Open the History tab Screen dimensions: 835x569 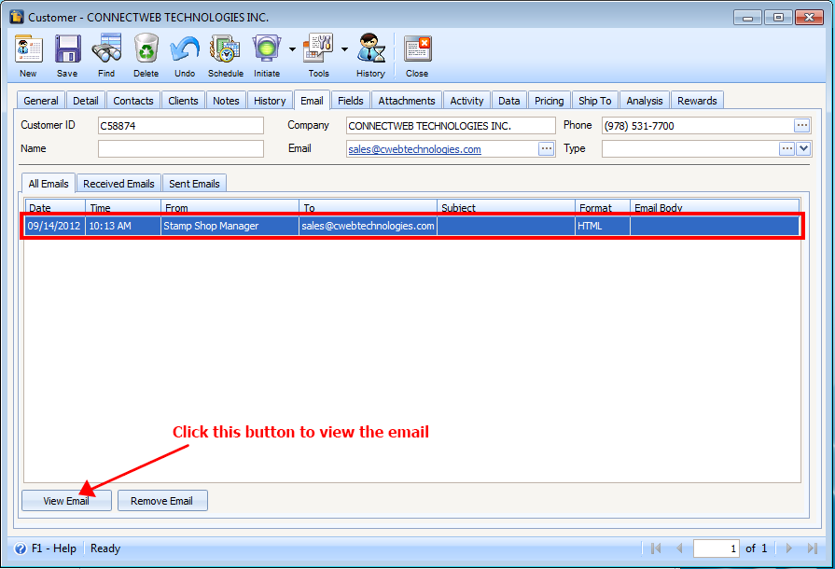pos(270,101)
